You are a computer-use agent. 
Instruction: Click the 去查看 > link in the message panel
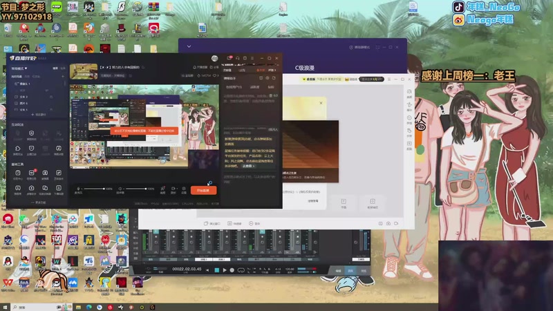(248, 166)
